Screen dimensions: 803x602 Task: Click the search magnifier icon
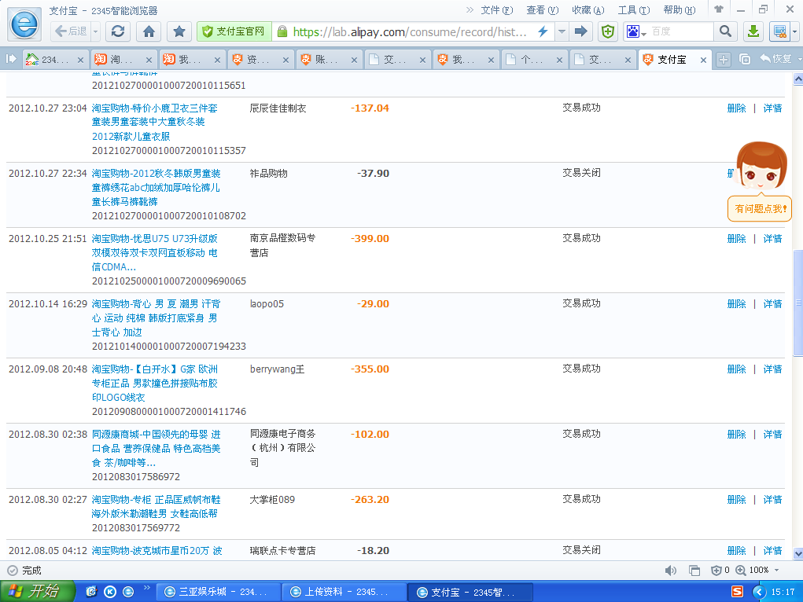point(725,31)
